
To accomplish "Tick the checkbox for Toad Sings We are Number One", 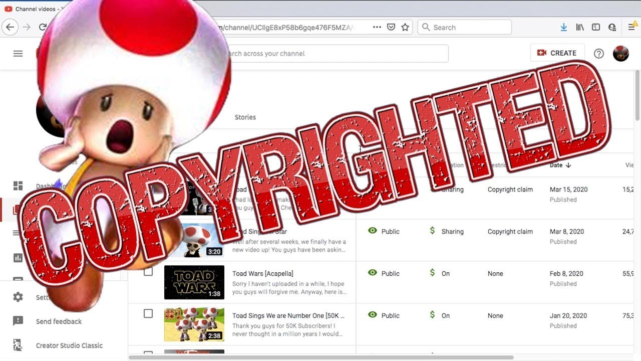I will pyautogui.click(x=148, y=313).
